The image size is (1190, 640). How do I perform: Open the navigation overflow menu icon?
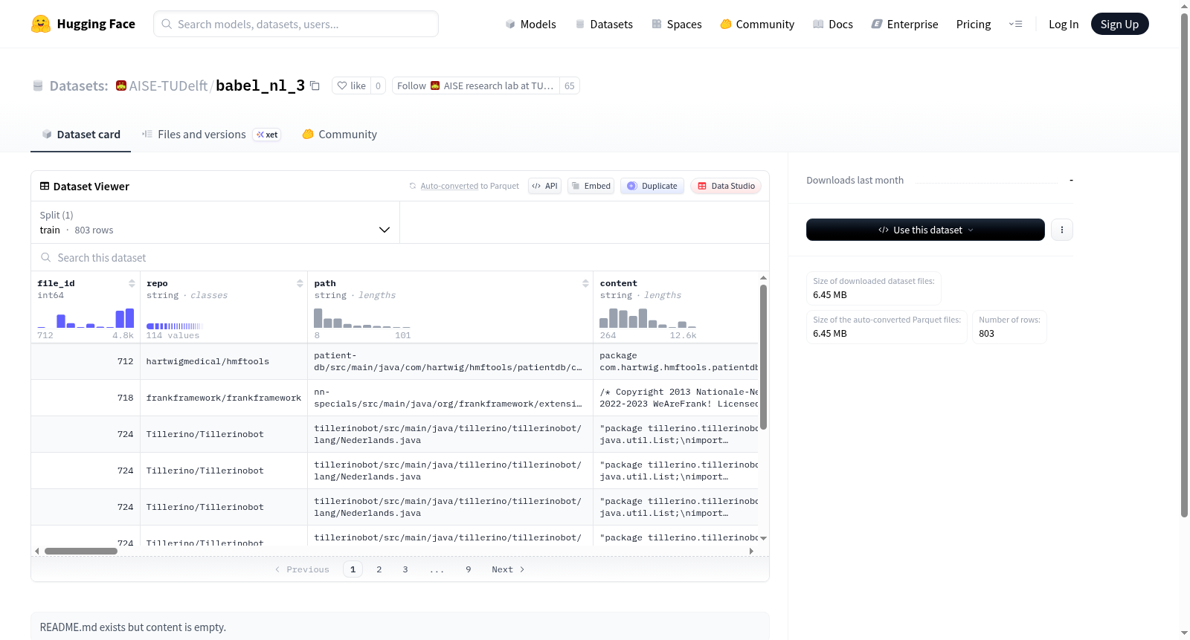coord(1015,24)
